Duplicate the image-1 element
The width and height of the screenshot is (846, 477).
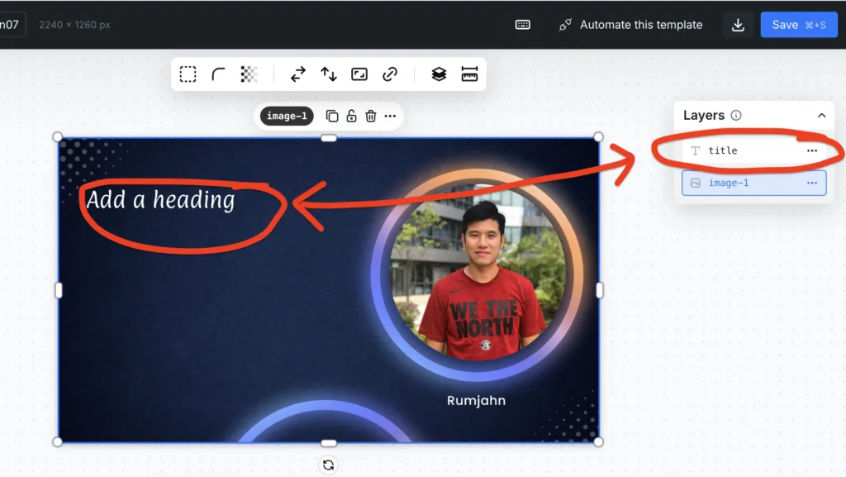point(332,117)
